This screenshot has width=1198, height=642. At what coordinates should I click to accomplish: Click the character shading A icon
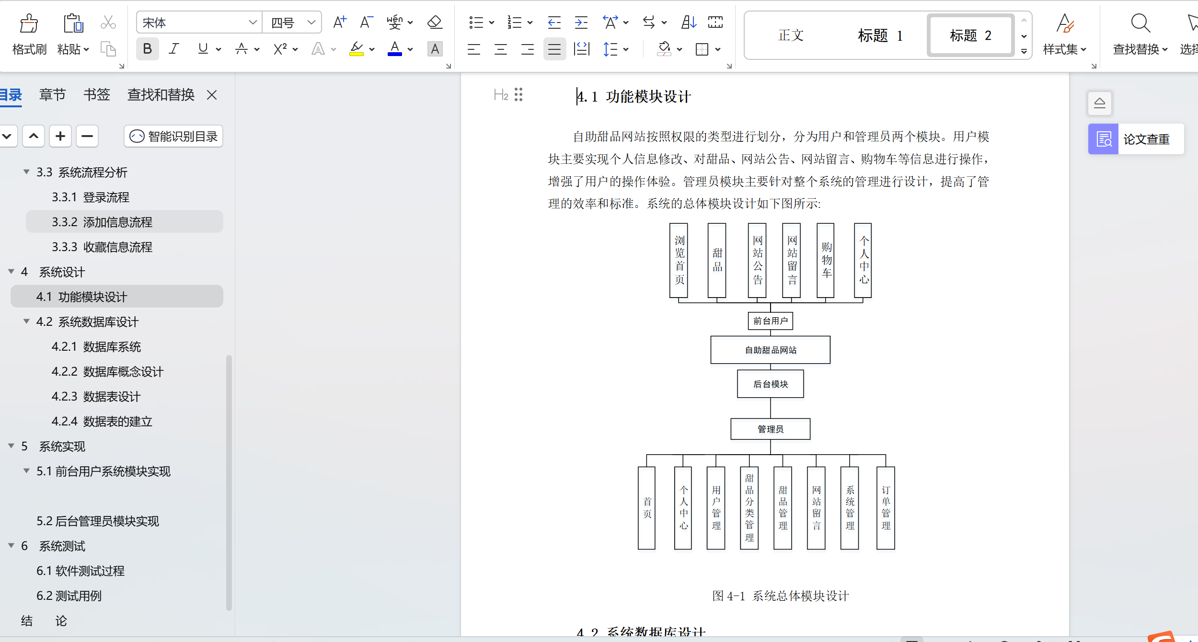point(435,49)
